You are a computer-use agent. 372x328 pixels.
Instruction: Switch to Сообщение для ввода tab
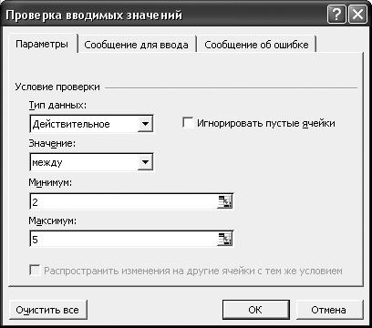coord(136,45)
